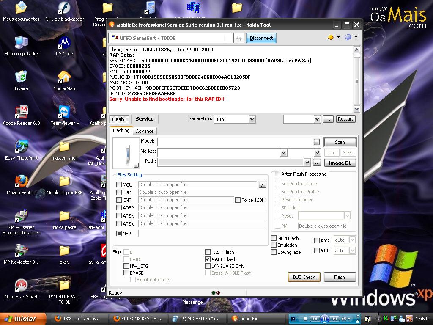Open MP140 series Manual Interactivo icon
The height and width of the screenshot is (325, 433).
point(21,223)
